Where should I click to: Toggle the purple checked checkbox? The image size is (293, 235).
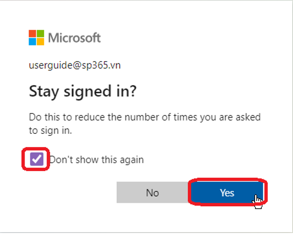point(37,159)
